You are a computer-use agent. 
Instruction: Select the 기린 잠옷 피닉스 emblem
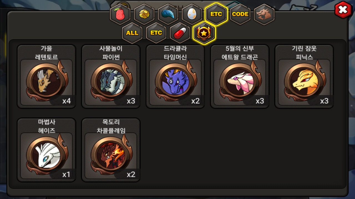point(304,77)
